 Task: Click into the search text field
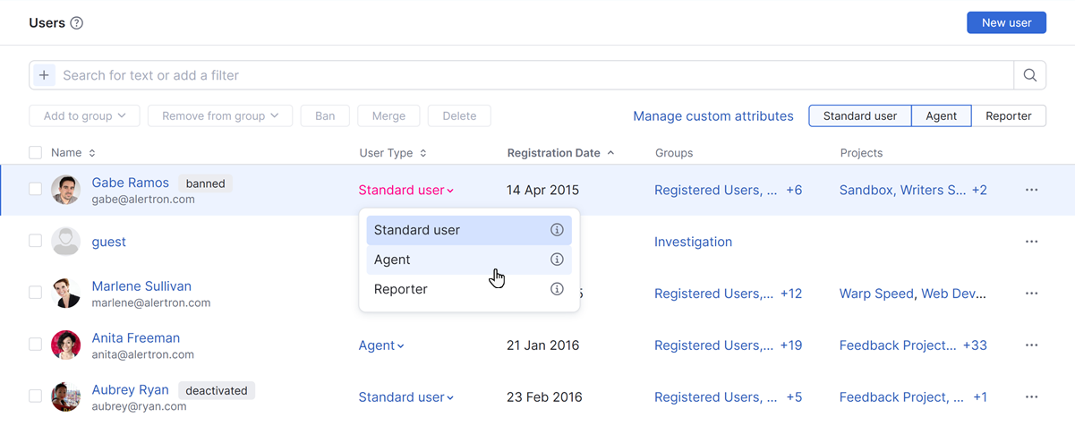pos(528,75)
